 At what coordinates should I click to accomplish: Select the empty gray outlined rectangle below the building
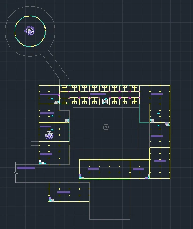click(109, 199)
